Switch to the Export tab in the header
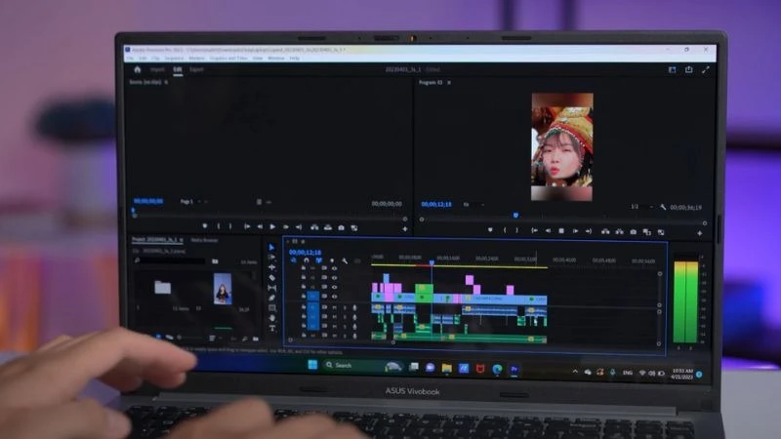This screenshot has height=439, width=781. pos(197,69)
